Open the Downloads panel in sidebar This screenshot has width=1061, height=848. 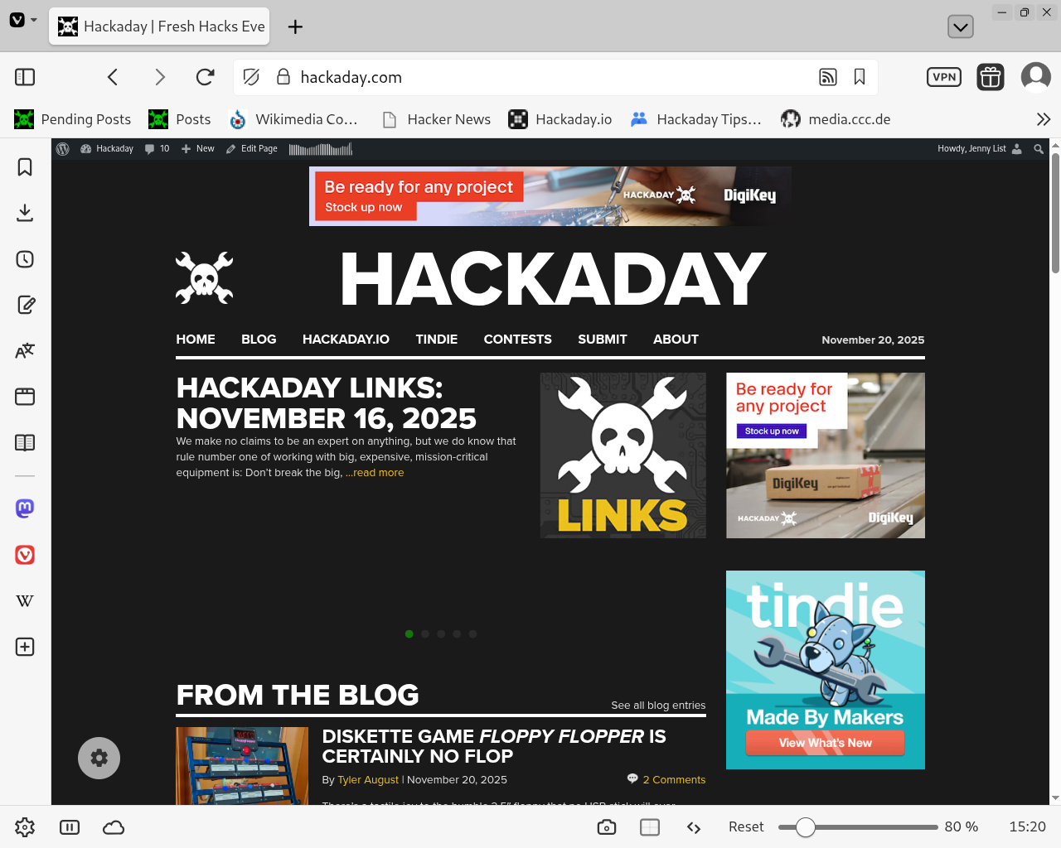[25, 213]
